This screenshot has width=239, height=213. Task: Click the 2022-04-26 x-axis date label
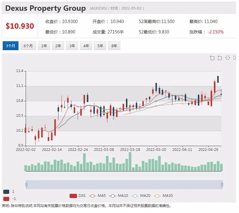point(208,150)
